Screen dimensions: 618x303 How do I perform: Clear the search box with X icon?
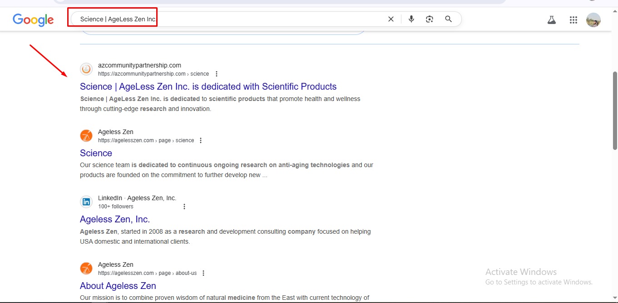391,19
